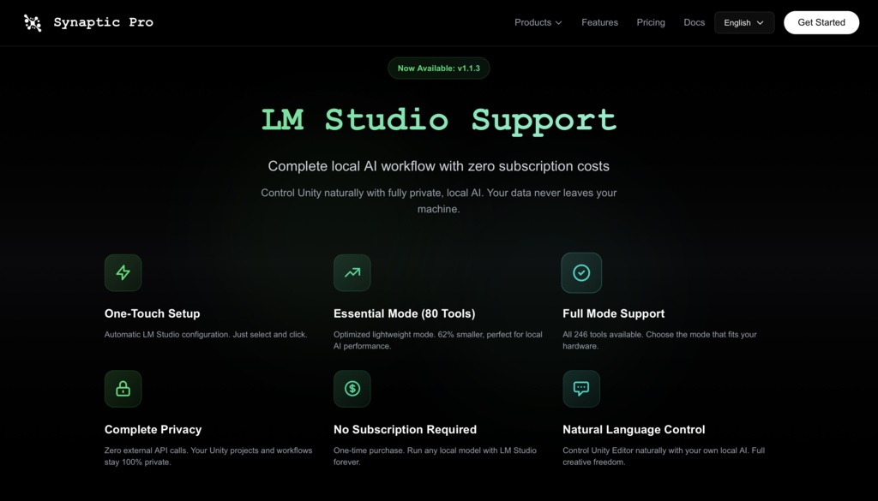Click the Natural Language Control title

coord(634,429)
